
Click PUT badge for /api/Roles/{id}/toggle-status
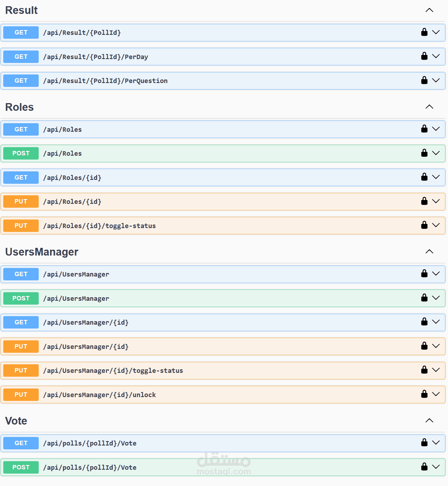(x=21, y=226)
